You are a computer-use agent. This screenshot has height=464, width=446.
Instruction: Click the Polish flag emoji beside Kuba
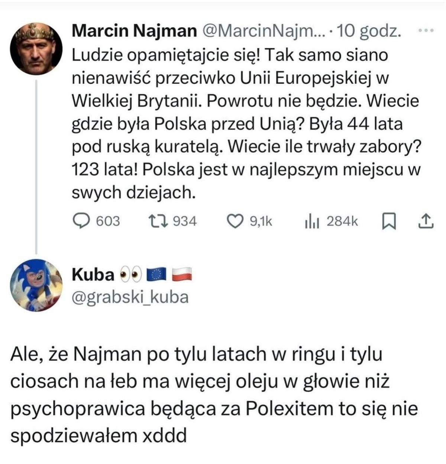(x=181, y=275)
